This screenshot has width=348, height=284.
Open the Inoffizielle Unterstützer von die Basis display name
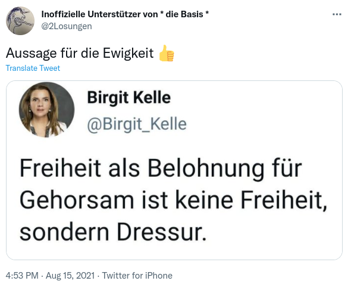[125, 14]
